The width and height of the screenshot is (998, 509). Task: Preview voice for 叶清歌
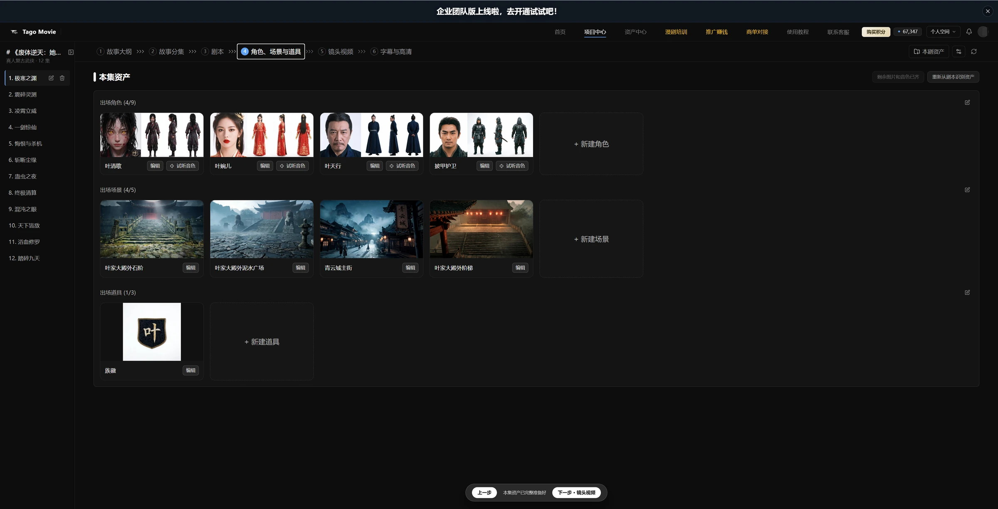pos(183,166)
